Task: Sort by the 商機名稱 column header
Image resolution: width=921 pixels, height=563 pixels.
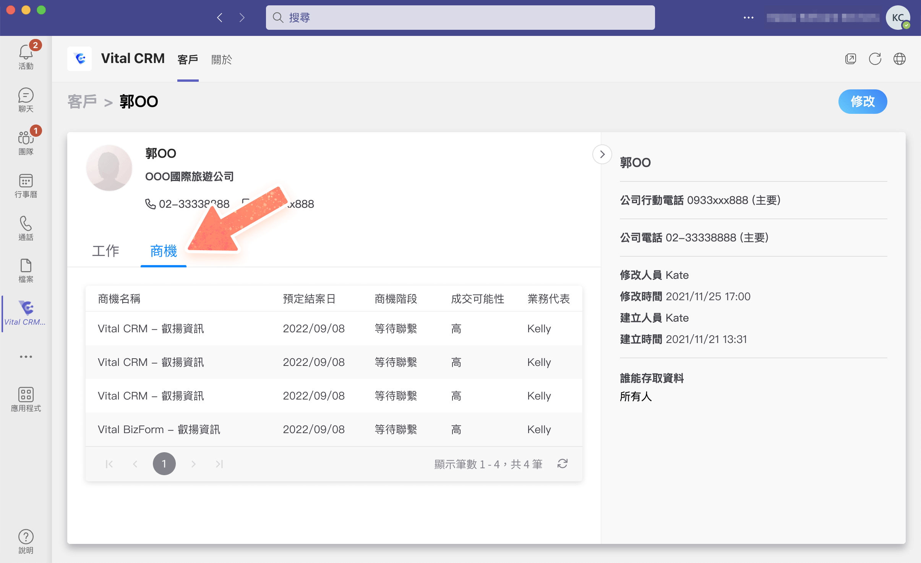Action: click(x=119, y=299)
